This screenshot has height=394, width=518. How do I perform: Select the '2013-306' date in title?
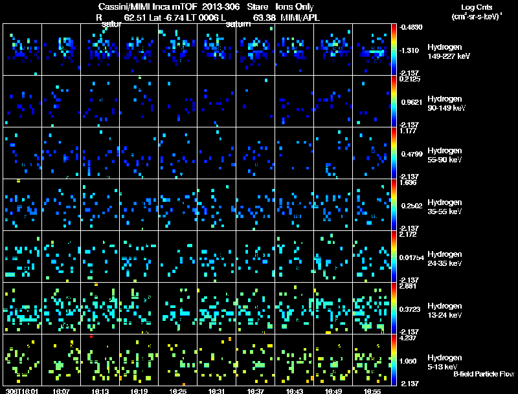(x=220, y=7)
